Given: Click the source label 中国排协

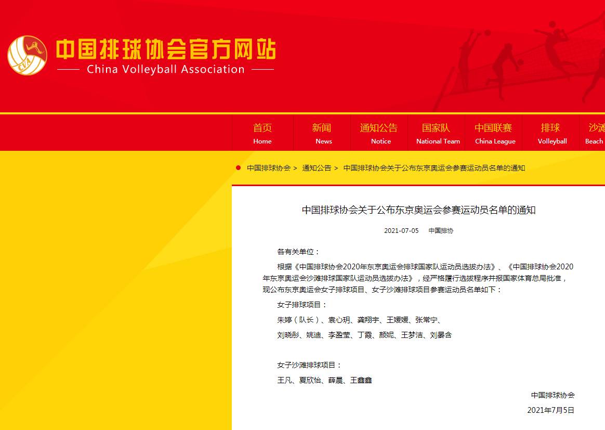Looking at the screenshot, I should [x=441, y=231].
